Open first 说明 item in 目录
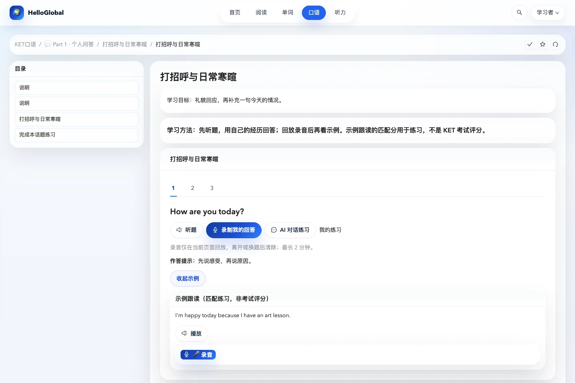 (x=77, y=88)
